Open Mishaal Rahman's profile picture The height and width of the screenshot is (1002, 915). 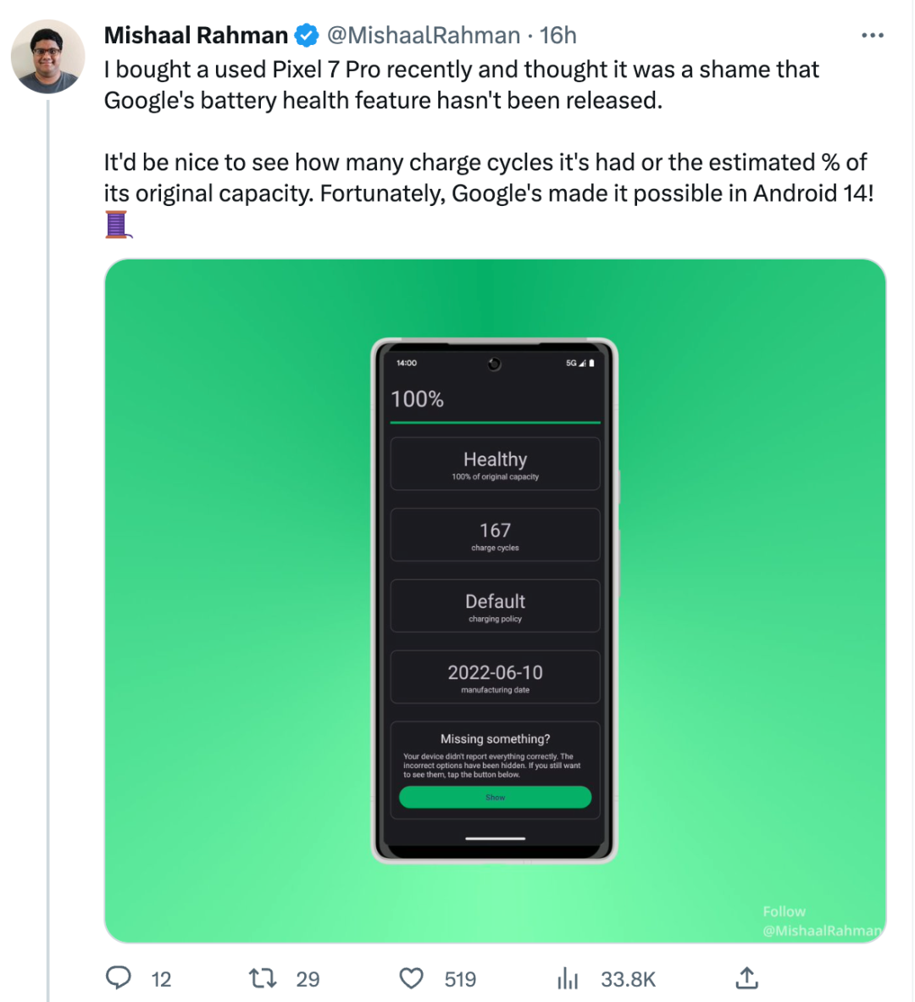point(48,56)
